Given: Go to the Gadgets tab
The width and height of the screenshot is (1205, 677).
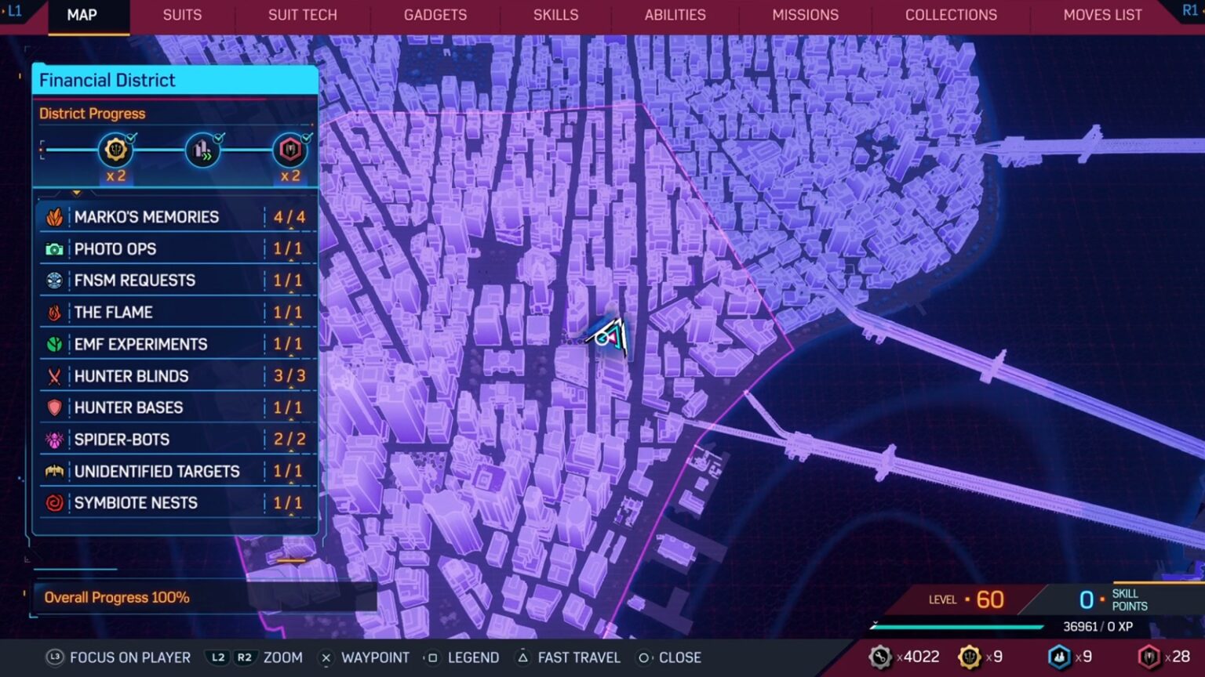Looking at the screenshot, I should pos(435,15).
